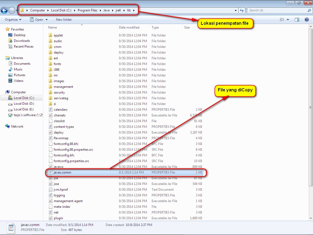Click the scrollbar down arrow
313x235 pixels.
pyautogui.click(x=311, y=218)
